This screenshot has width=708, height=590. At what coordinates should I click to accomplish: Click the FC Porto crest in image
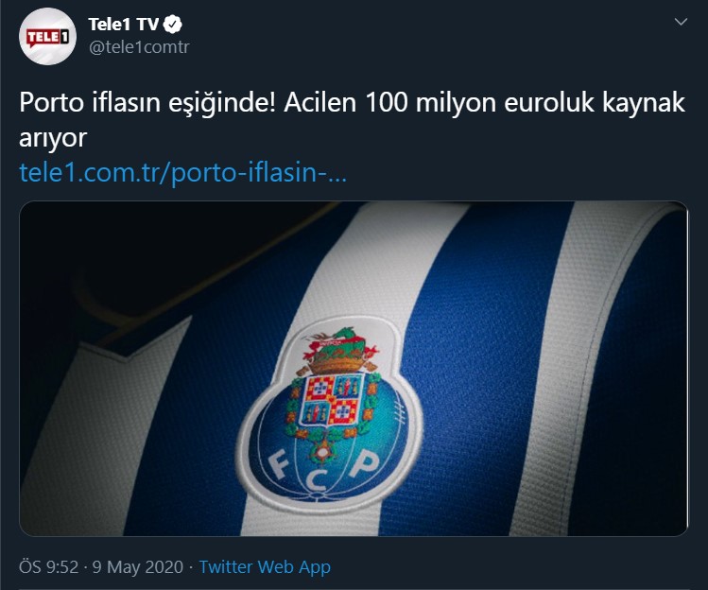(x=331, y=410)
